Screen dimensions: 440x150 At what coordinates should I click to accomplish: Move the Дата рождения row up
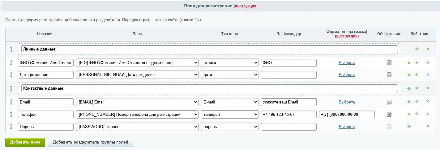[x=409, y=75]
